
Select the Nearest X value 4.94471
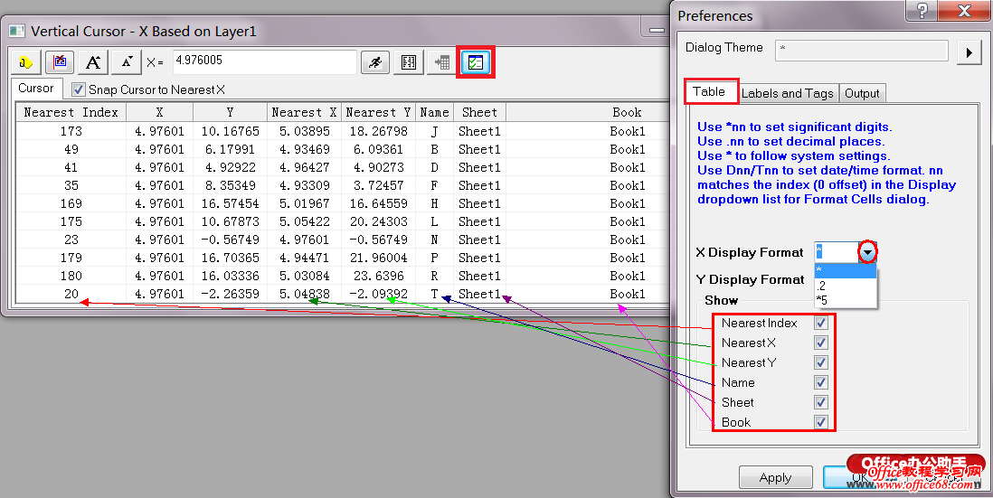(304, 258)
